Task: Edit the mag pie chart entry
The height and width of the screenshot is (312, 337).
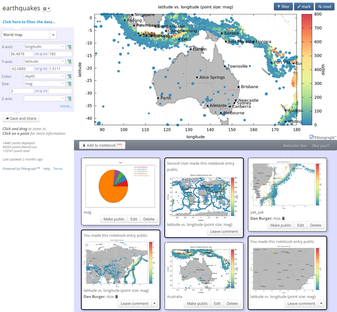Action: [x=134, y=219]
